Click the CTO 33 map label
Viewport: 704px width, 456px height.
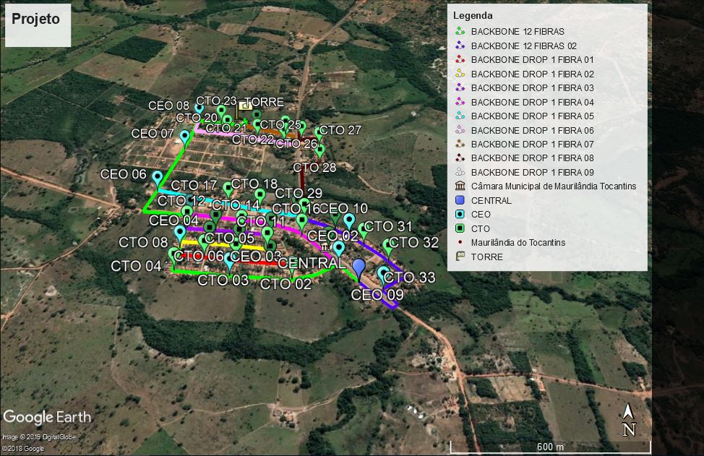(410, 278)
